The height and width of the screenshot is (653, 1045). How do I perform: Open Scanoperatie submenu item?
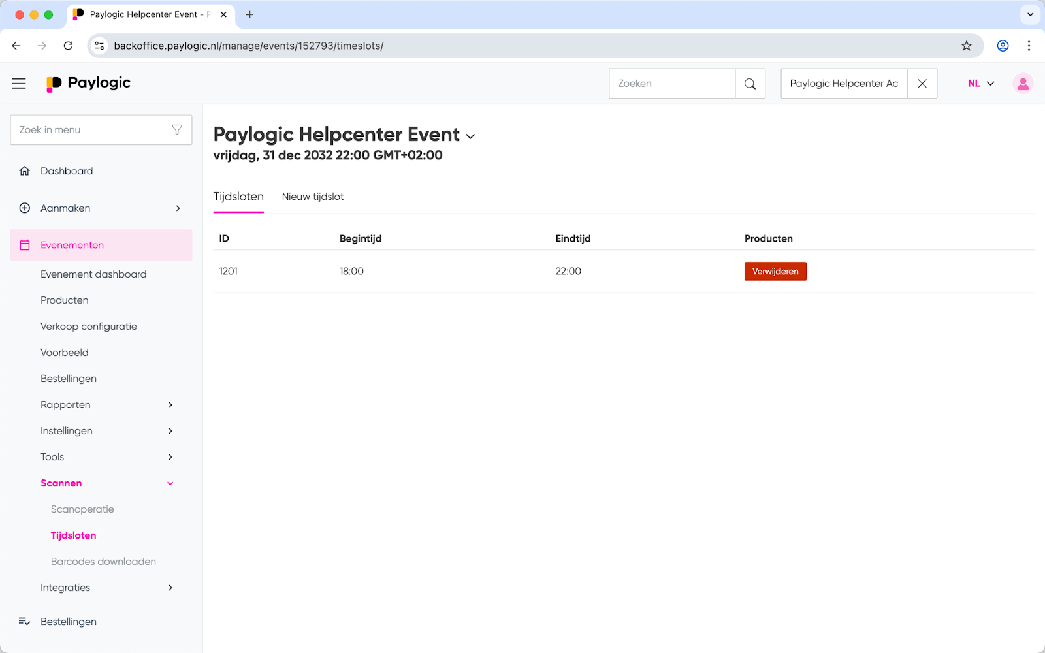[x=82, y=509]
